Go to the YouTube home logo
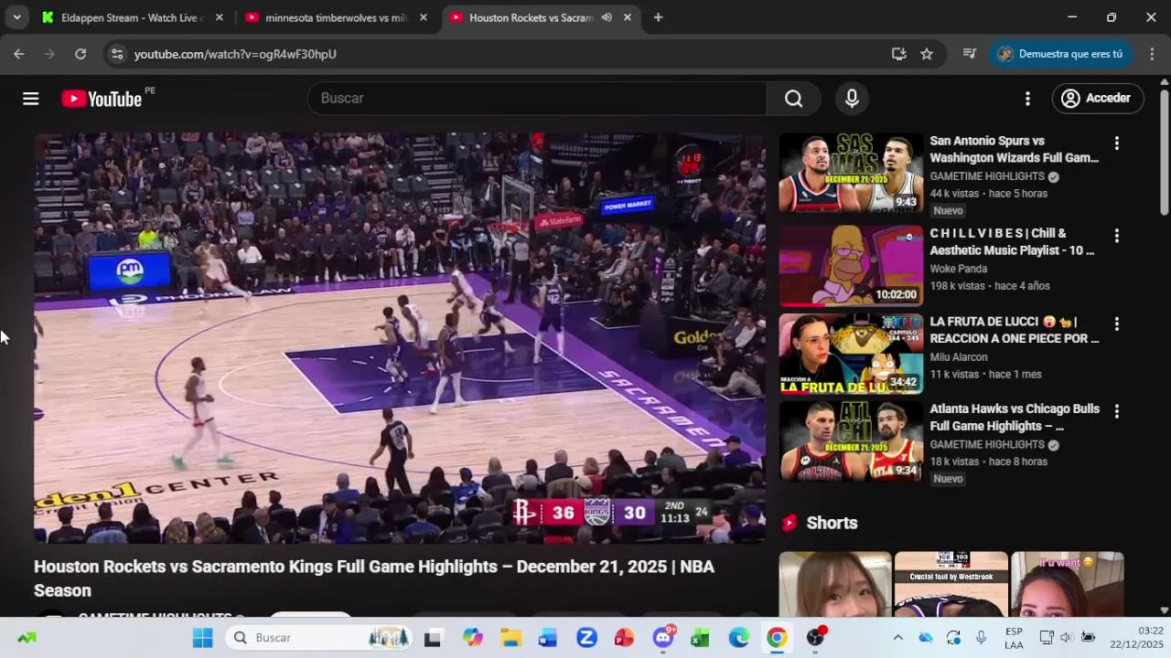The width and height of the screenshot is (1171, 658). [x=102, y=99]
